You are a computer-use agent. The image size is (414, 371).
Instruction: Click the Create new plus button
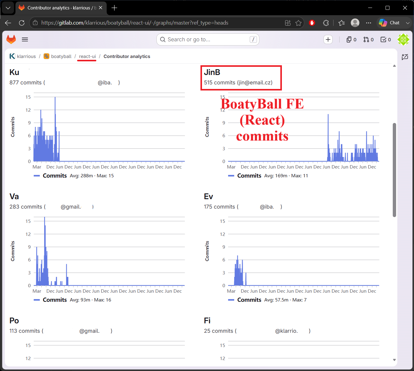328,39
